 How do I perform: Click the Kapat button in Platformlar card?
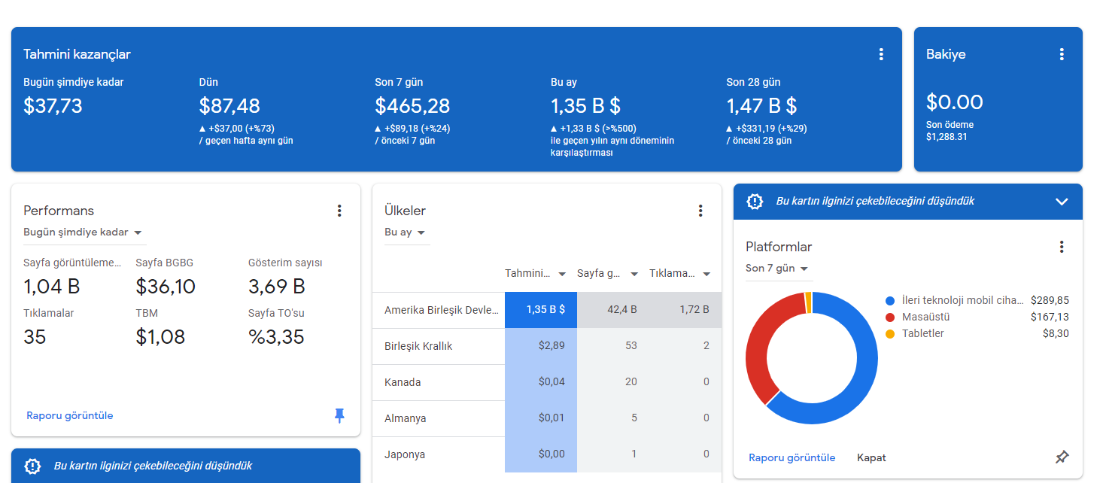tap(871, 457)
